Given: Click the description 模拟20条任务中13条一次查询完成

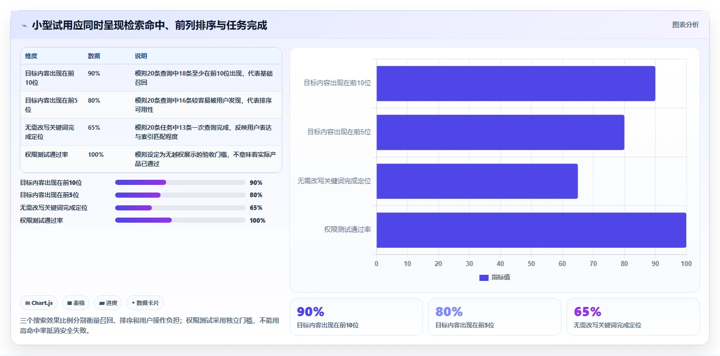Looking at the screenshot, I should [x=204, y=132].
